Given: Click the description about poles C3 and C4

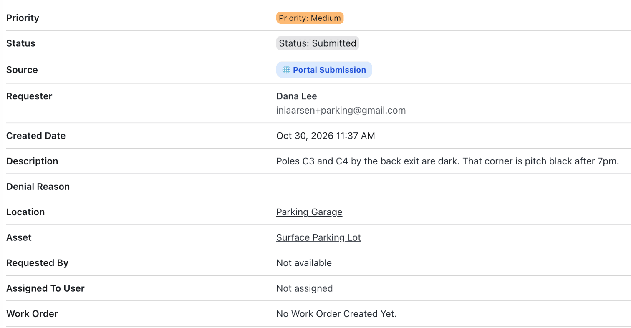Looking at the screenshot, I should [447, 161].
